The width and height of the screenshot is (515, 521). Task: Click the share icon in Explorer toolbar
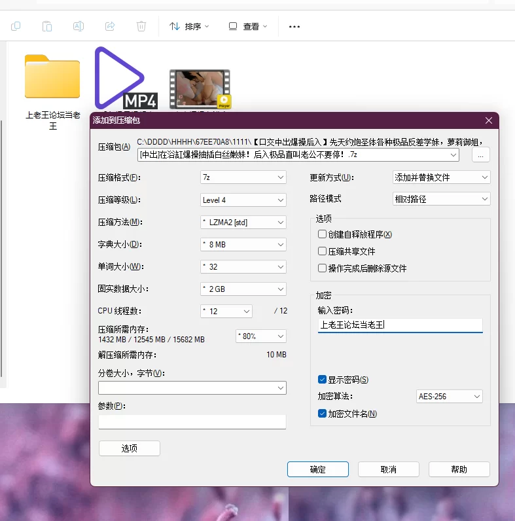pos(110,26)
